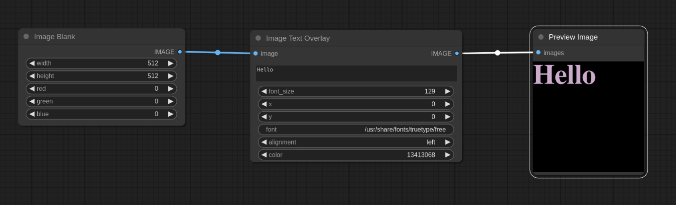Screen dimensions: 676x205
Task: Increase font_size with right arrow
Action: point(448,91)
